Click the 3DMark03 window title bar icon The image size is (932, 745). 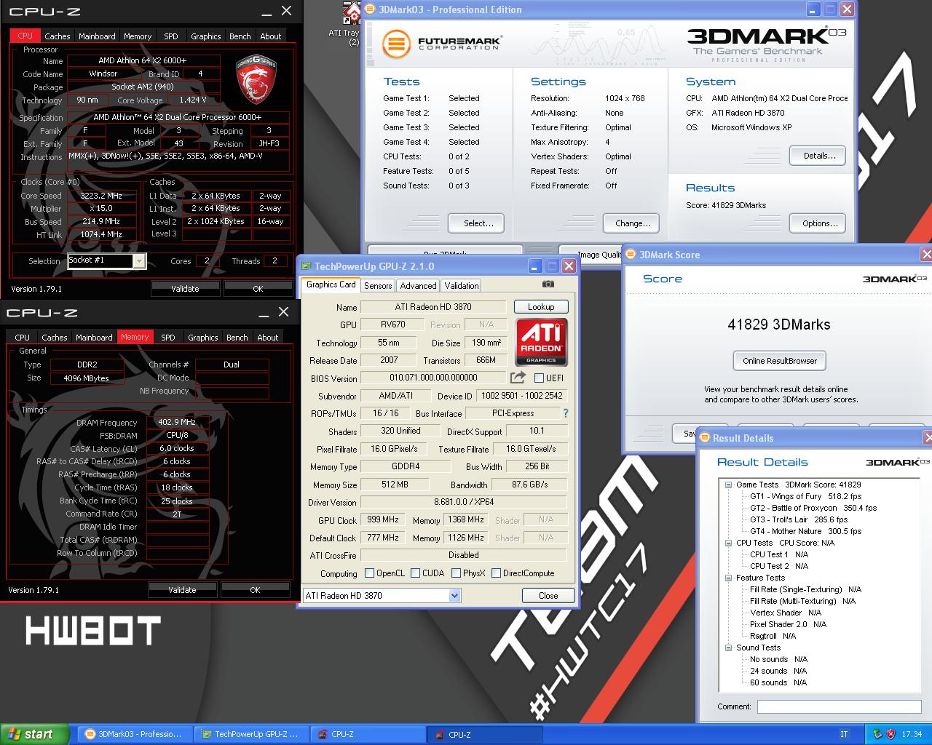370,9
